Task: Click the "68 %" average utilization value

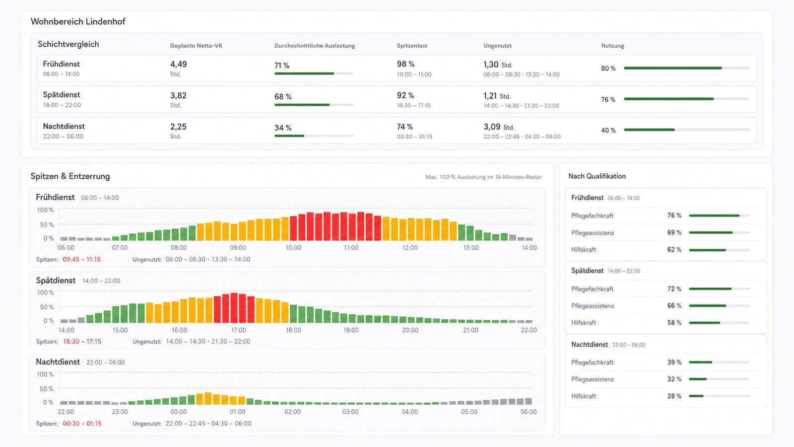Action: pos(283,97)
